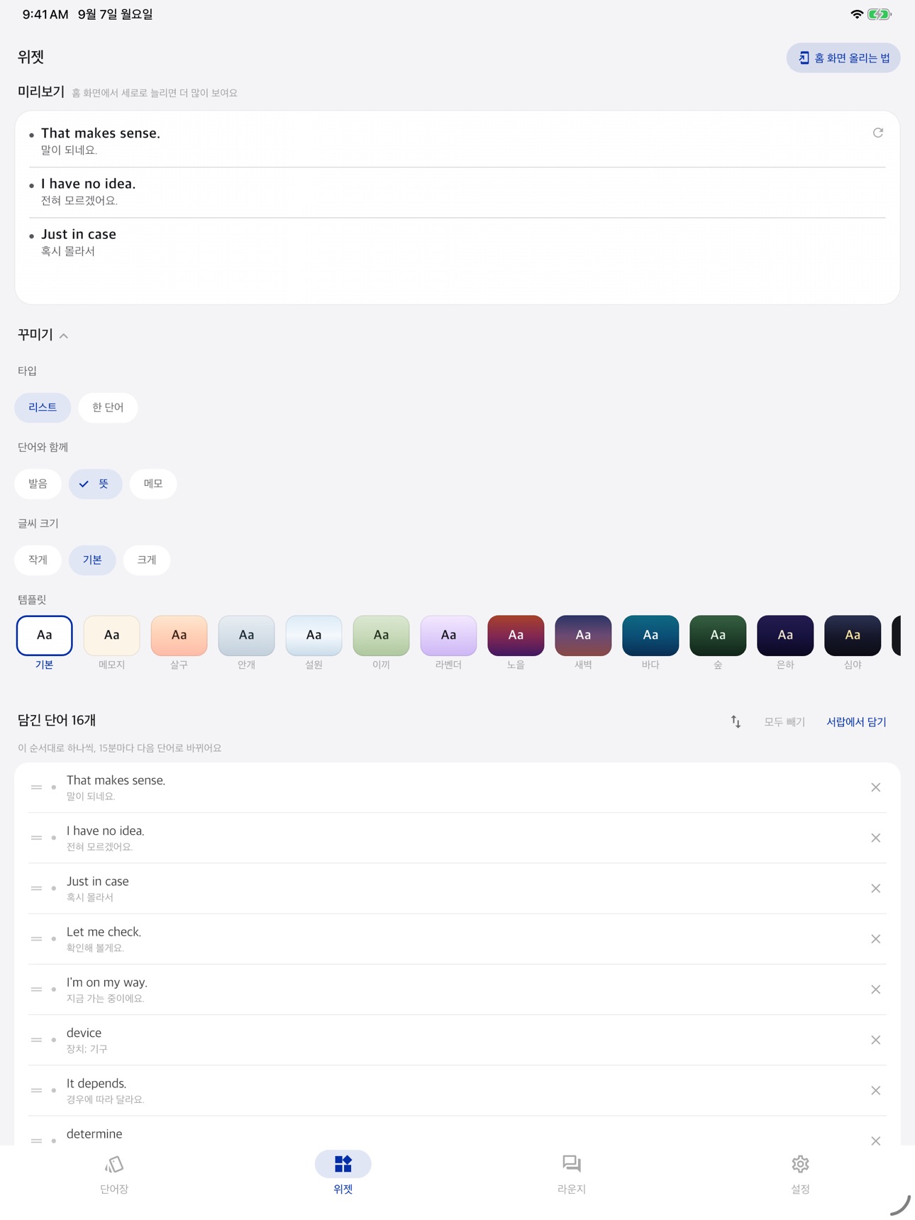
Task: Open the 설정 tab
Action: coord(800,1175)
